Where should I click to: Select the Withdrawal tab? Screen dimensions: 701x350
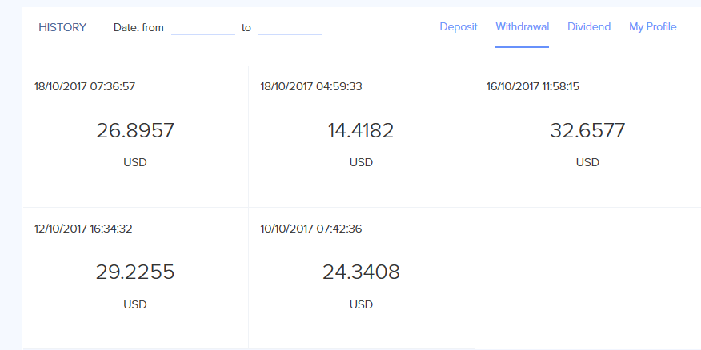tap(522, 27)
